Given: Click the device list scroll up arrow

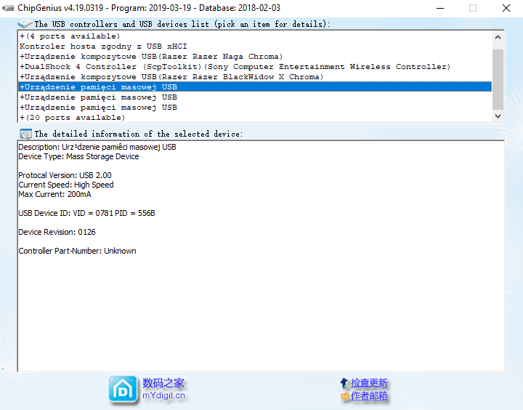Looking at the screenshot, I should coord(498,37).
